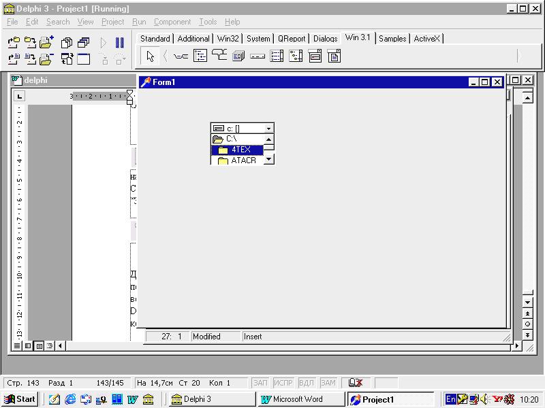Click Select Unit from List icon
The height and width of the screenshot is (408, 545).
[66, 43]
